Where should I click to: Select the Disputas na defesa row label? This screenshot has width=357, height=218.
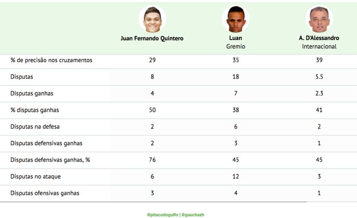35,127
